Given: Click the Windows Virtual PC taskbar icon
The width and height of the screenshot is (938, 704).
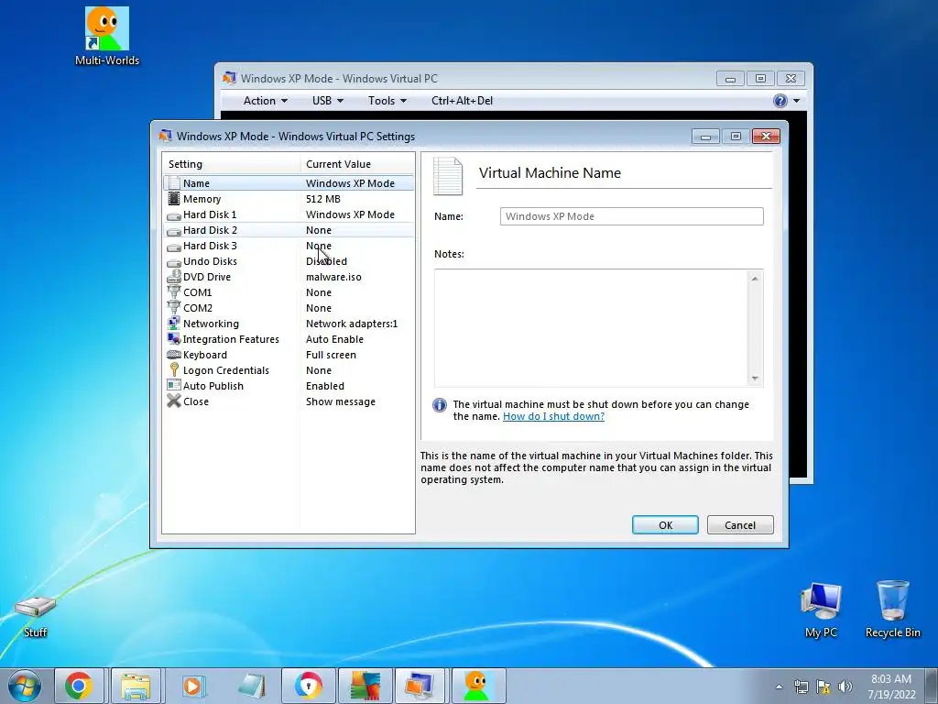Looking at the screenshot, I should [421, 686].
